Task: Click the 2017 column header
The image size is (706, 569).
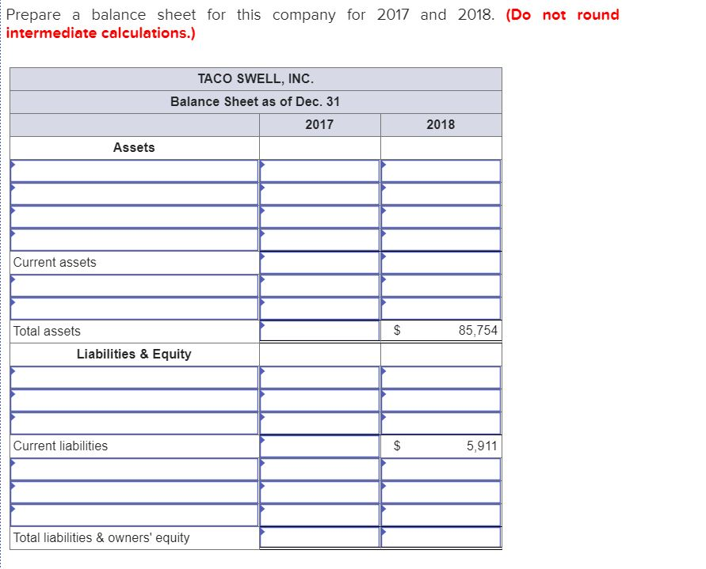Action: pos(319,124)
